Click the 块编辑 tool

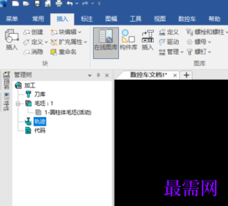click(63, 32)
